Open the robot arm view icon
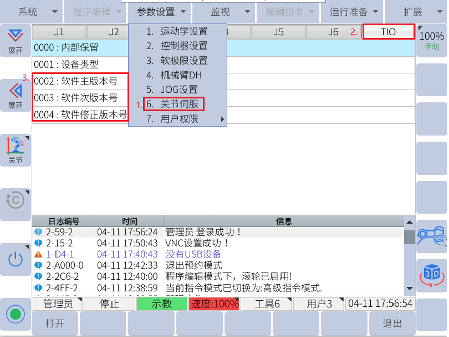449x337 pixels. [431, 237]
